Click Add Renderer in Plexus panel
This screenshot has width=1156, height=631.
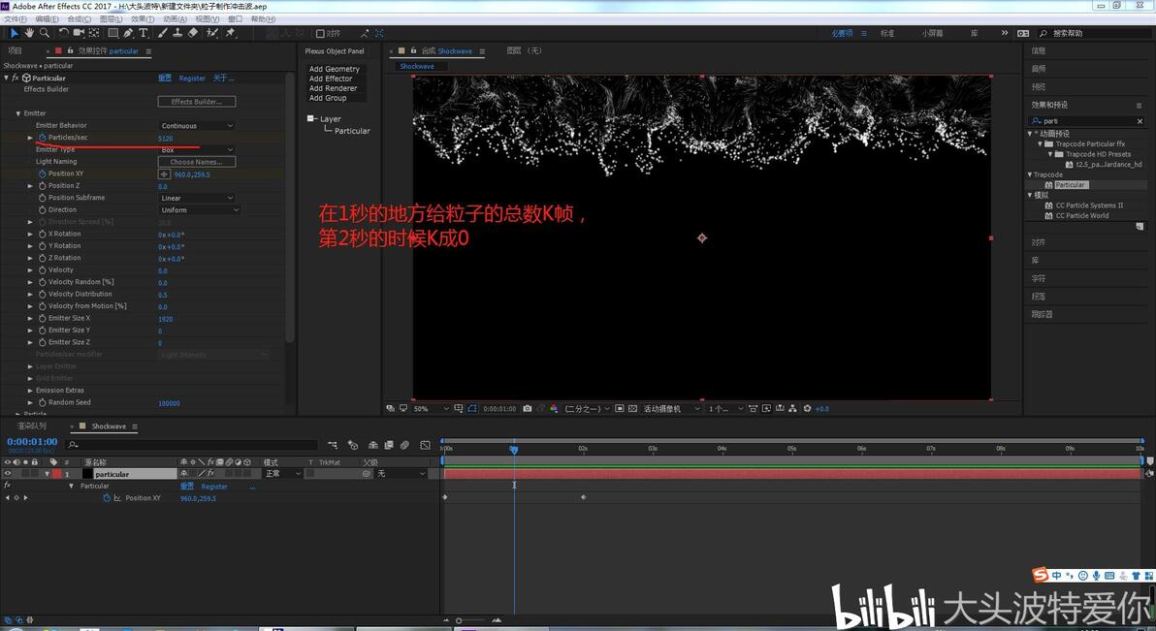point(333,88)
